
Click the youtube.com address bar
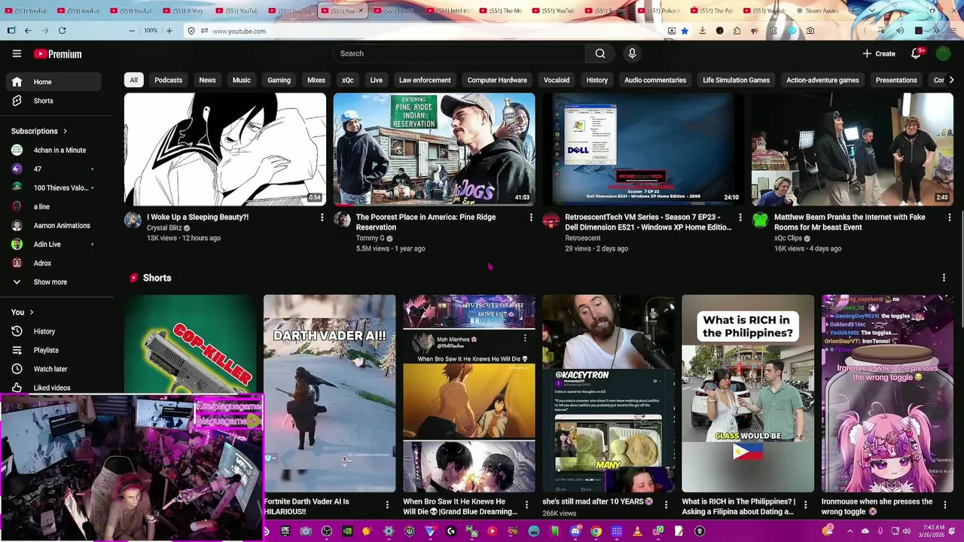click(422, 31)
